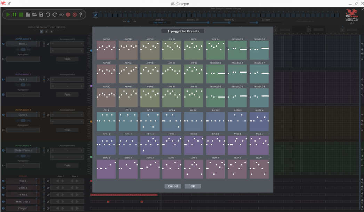Click the MID export icon
364x212 pixels.
pos(61,15)
